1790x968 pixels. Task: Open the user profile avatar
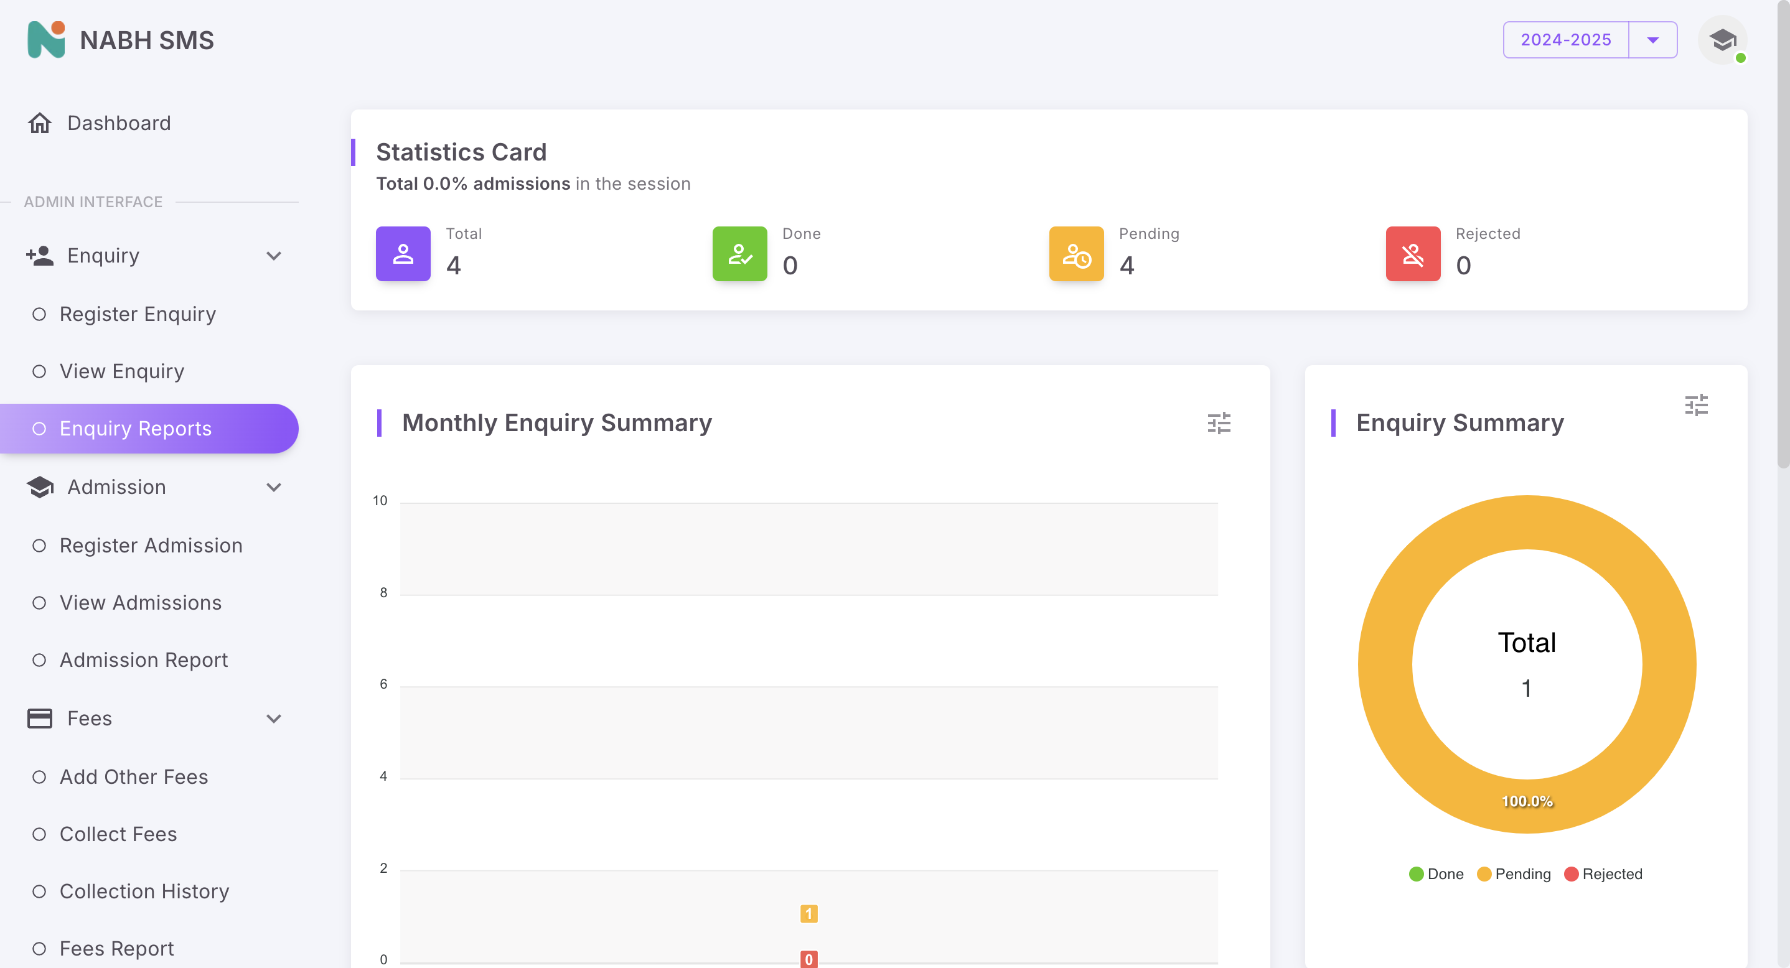tap(1723, 40)
